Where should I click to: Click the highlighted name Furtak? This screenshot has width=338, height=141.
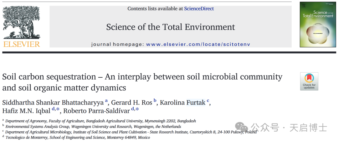(196, 103)
